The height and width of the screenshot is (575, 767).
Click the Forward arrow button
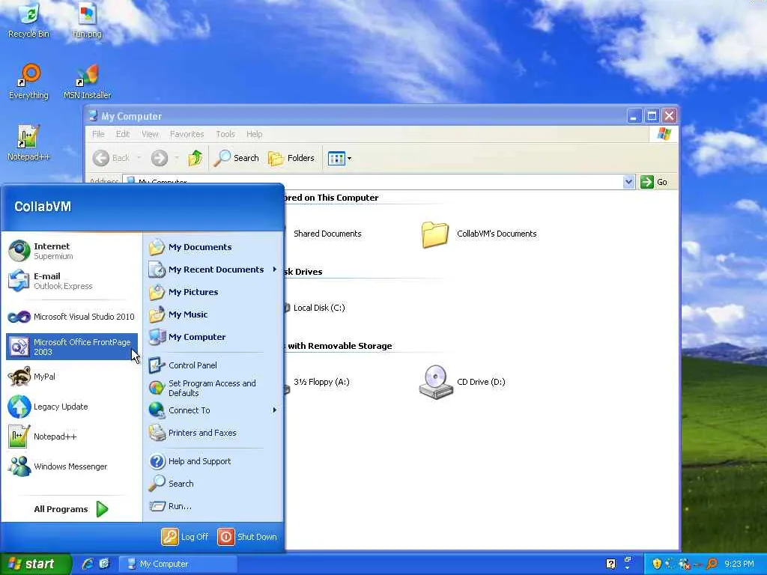coord(160,158)
